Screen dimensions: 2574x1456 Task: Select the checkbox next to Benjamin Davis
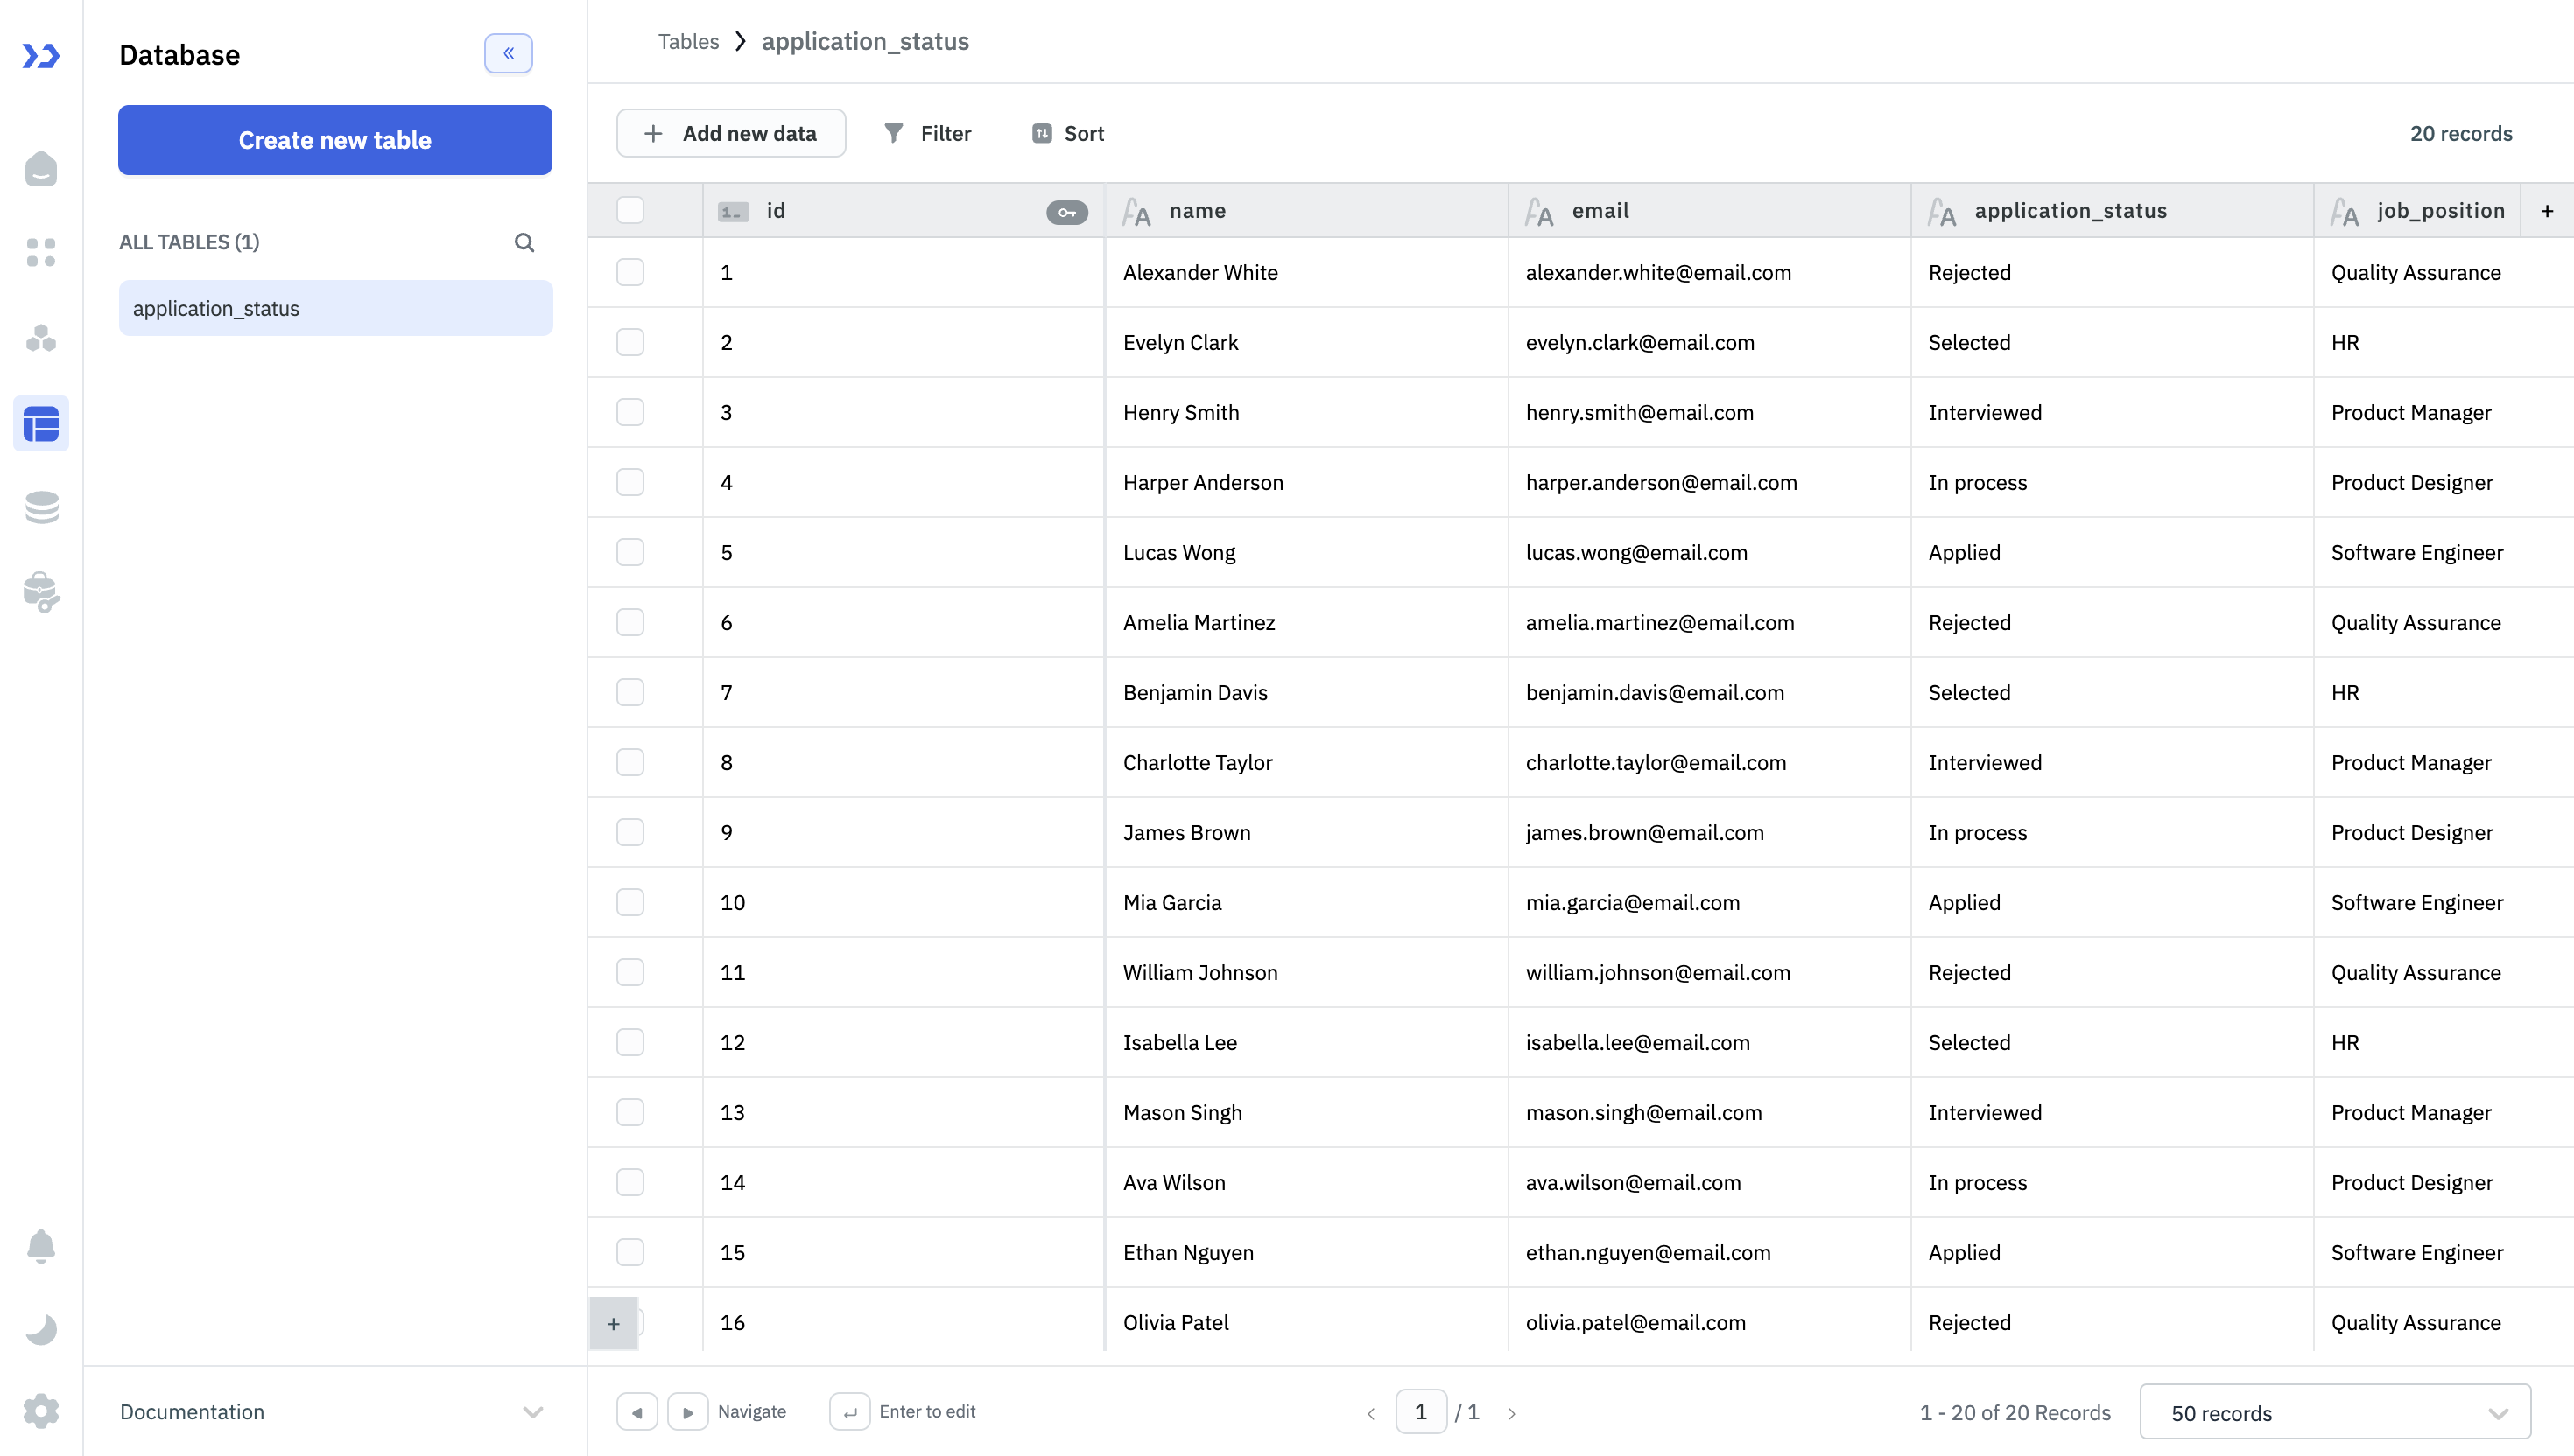[630, 691]
